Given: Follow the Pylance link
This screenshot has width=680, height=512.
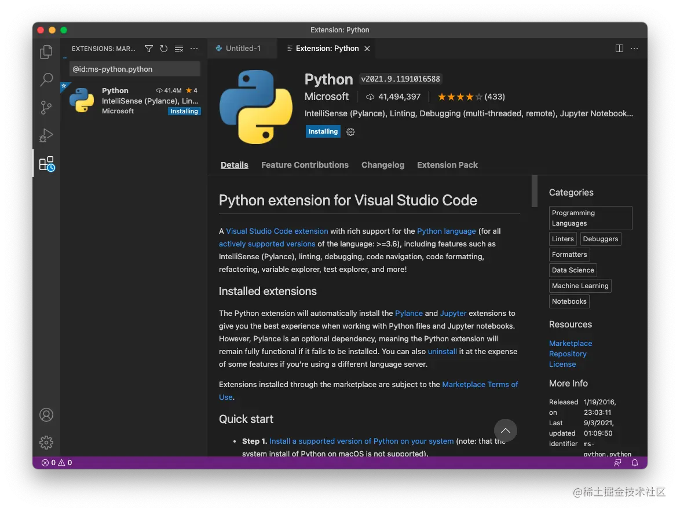Looking at the screenshot, I should [x=408, y=313].
